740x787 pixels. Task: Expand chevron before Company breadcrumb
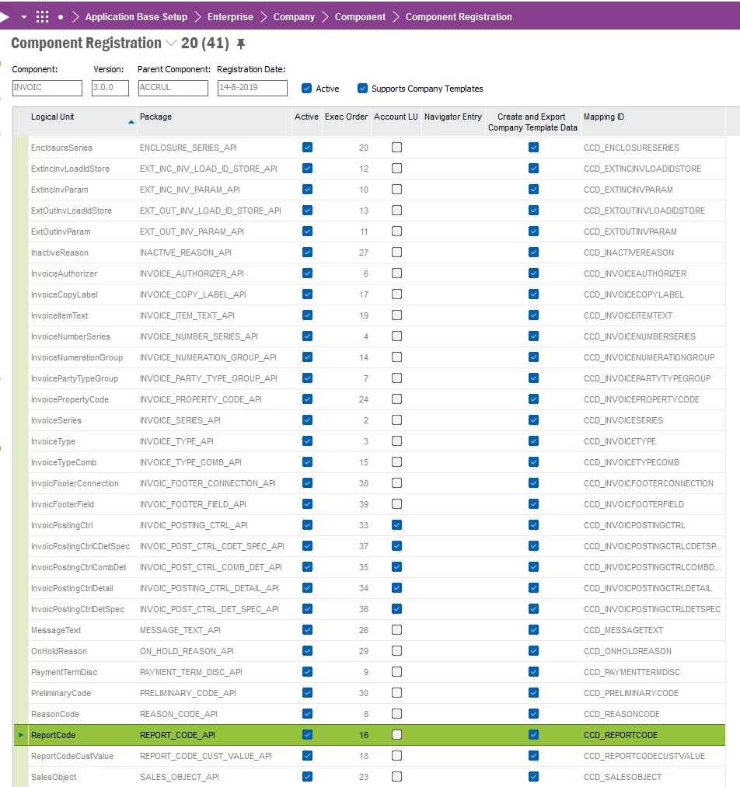tap(264, 16)
